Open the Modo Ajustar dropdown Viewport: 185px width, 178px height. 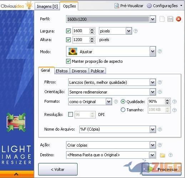click(152, 51)
